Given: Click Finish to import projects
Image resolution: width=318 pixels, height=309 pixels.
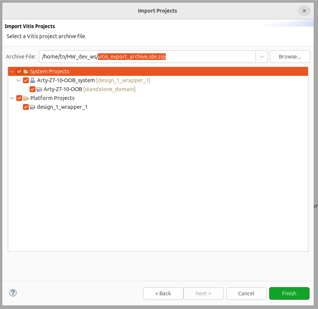Looking at the screenshot, I should 289,293.
